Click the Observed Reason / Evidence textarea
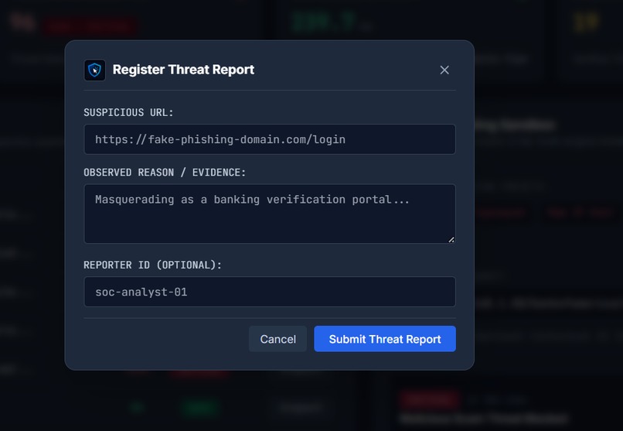 (x=270, y=214)
